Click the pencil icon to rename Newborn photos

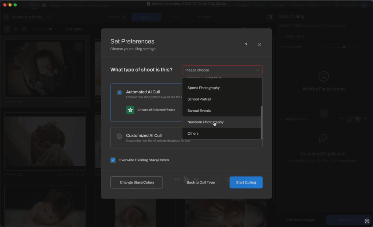tap(50, 17)
